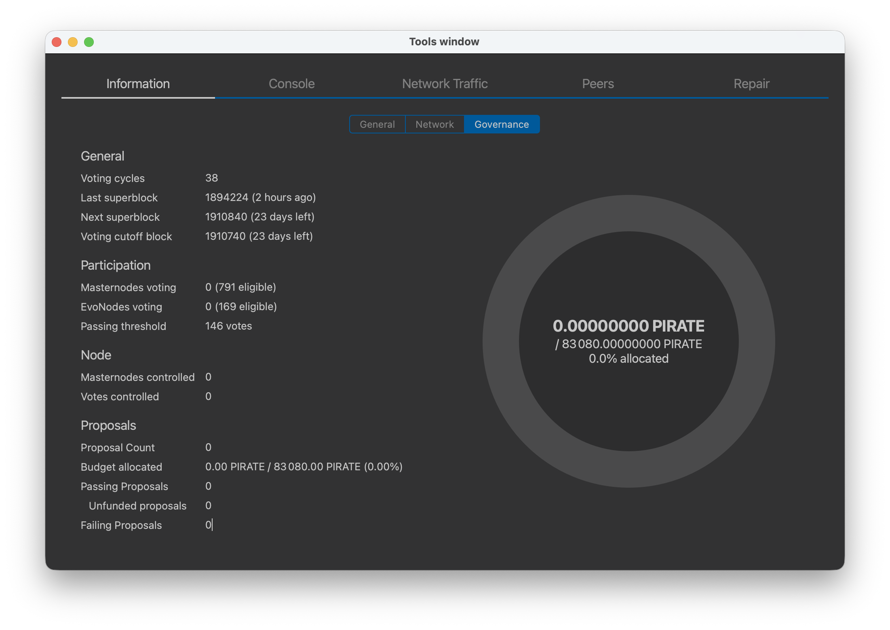Click the Passing threshold 146 votes value
This screenshot has height=630, width=890.
point(228,326)
